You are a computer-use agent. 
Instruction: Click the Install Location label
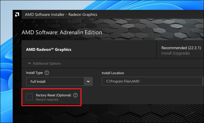point(113,73)
